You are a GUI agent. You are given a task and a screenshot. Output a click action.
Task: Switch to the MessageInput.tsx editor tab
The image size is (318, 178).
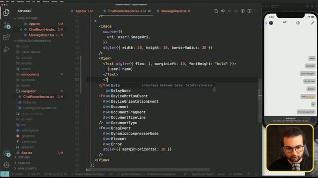pos(173,11)
